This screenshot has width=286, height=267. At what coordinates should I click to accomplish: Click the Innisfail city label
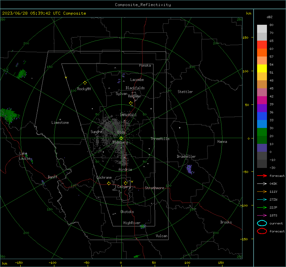point(128,115)
